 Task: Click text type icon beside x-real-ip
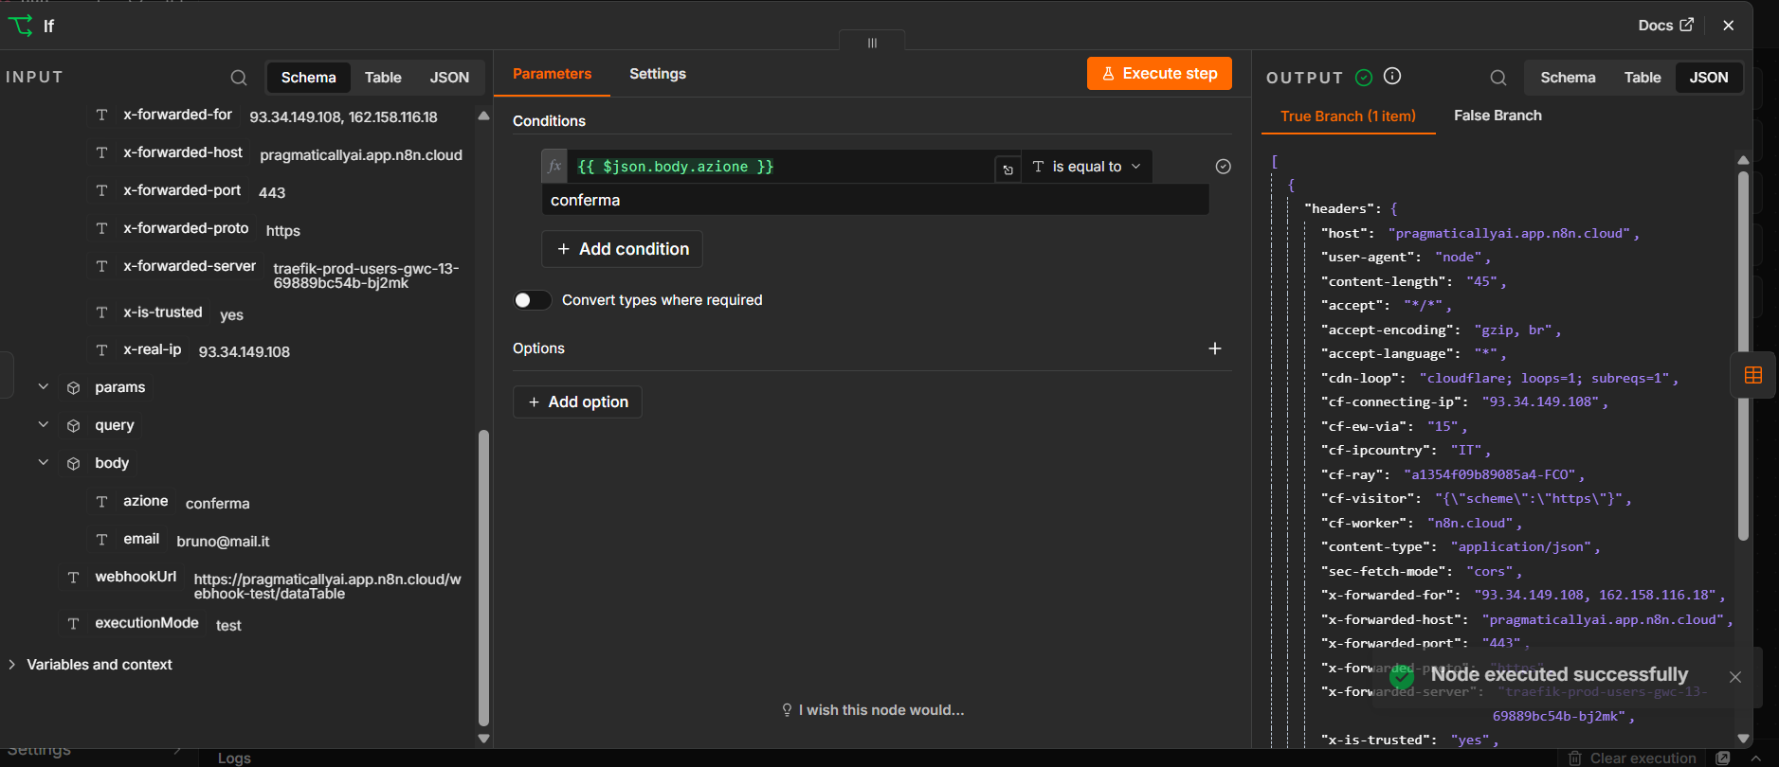(x=101, y=350)
